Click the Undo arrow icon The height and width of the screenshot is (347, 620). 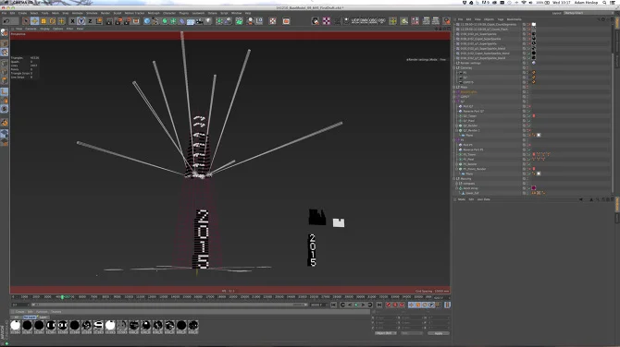pyautogui.click(x=6, y=21)
